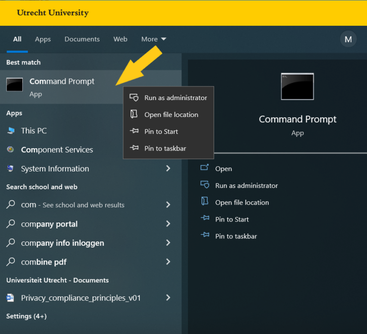
Task: Click Pin to taskbar icon in context menu
Action: point(134,147)
